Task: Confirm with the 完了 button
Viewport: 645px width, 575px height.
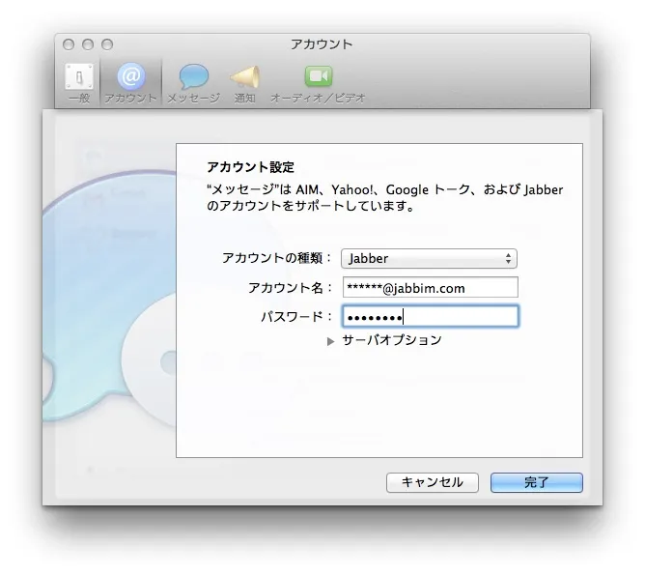Action: (x=536, y=482)
